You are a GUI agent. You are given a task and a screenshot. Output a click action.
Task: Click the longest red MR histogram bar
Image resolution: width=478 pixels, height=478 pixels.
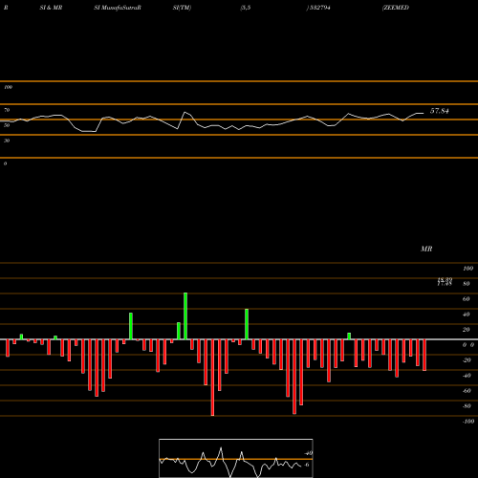(x=212, y=378)
